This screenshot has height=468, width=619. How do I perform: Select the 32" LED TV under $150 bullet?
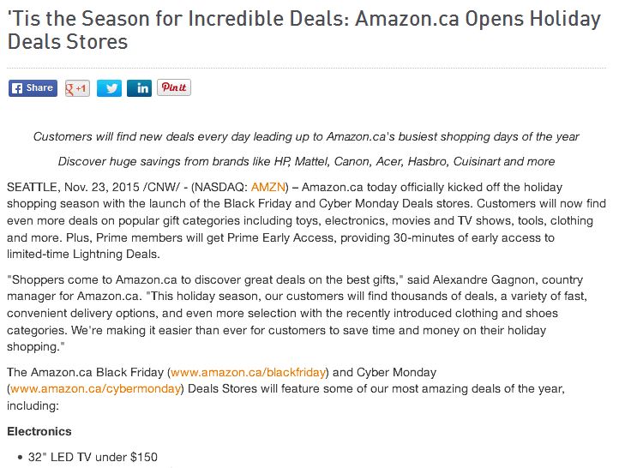(x=93, y=457)
